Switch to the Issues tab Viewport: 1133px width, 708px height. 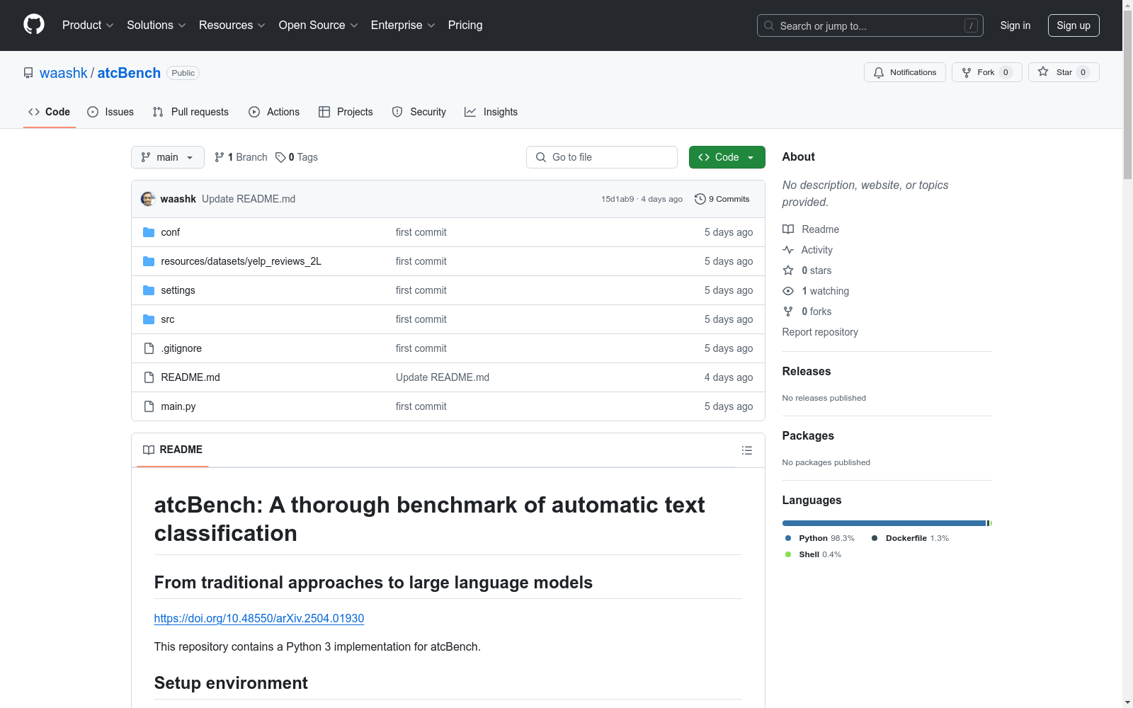tap(110, 112)
